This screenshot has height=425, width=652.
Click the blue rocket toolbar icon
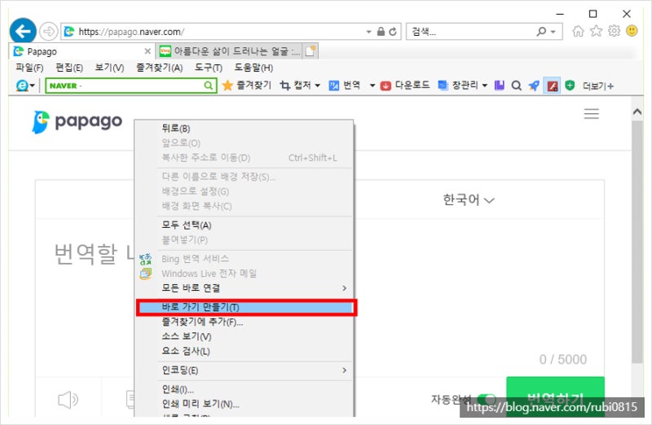click(534, 85)
